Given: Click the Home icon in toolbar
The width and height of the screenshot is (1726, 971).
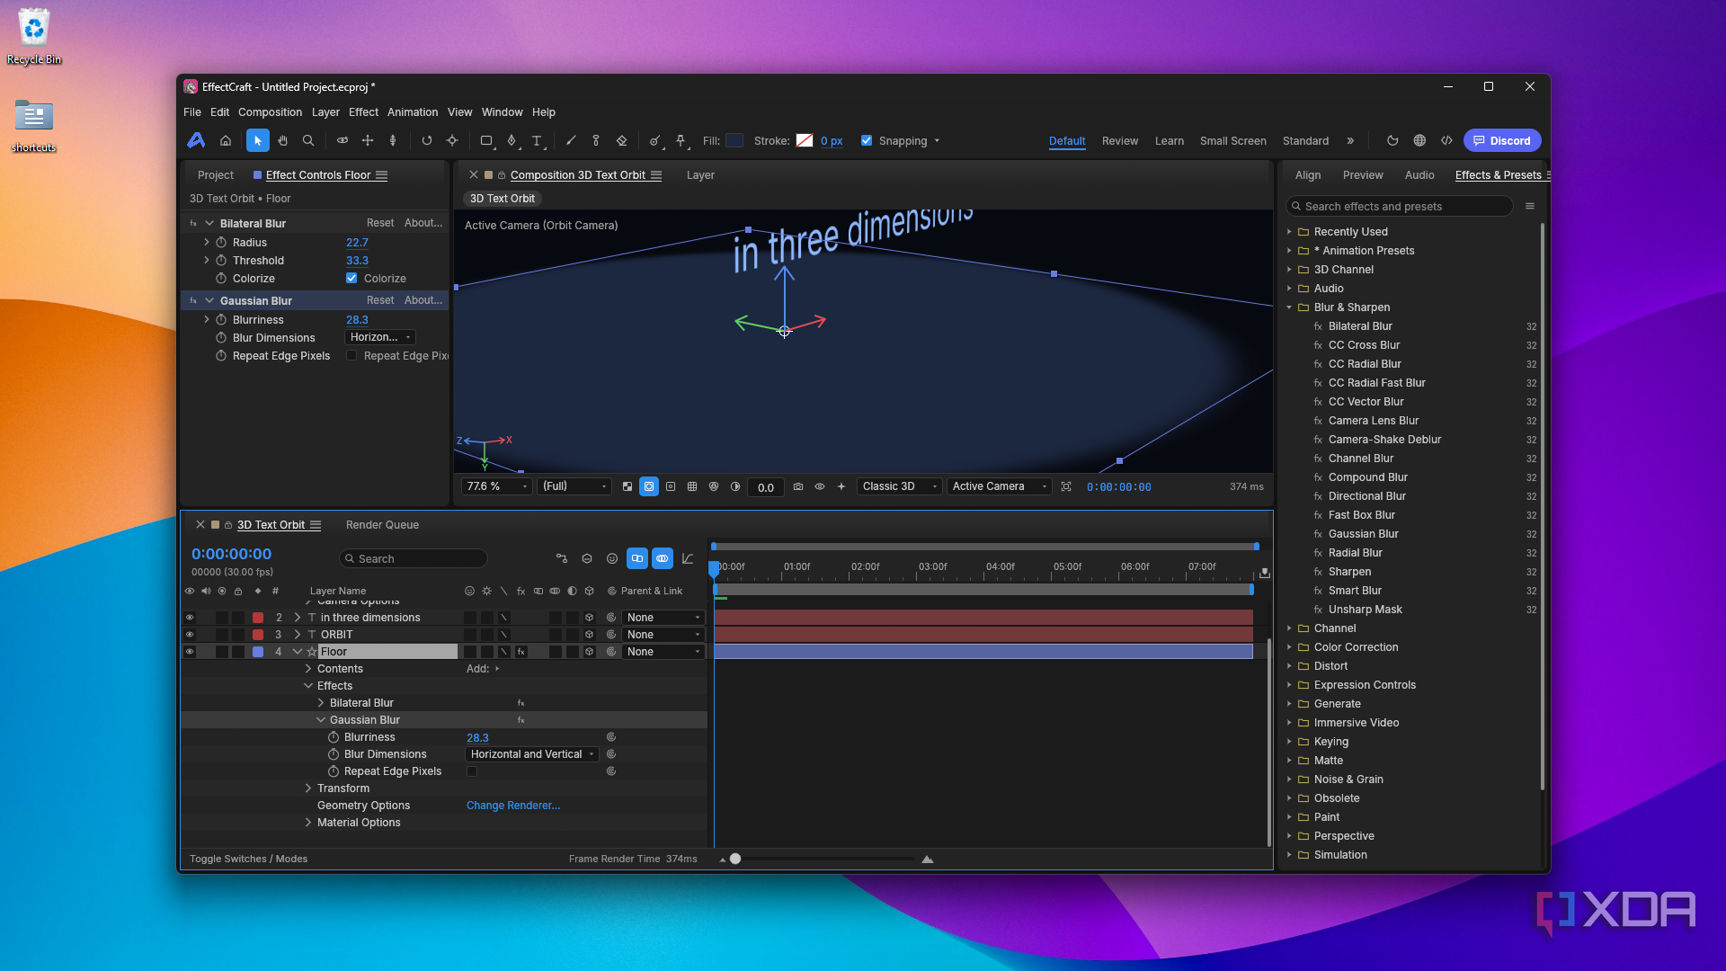Looking at the screenshot, I should [226, 141].
